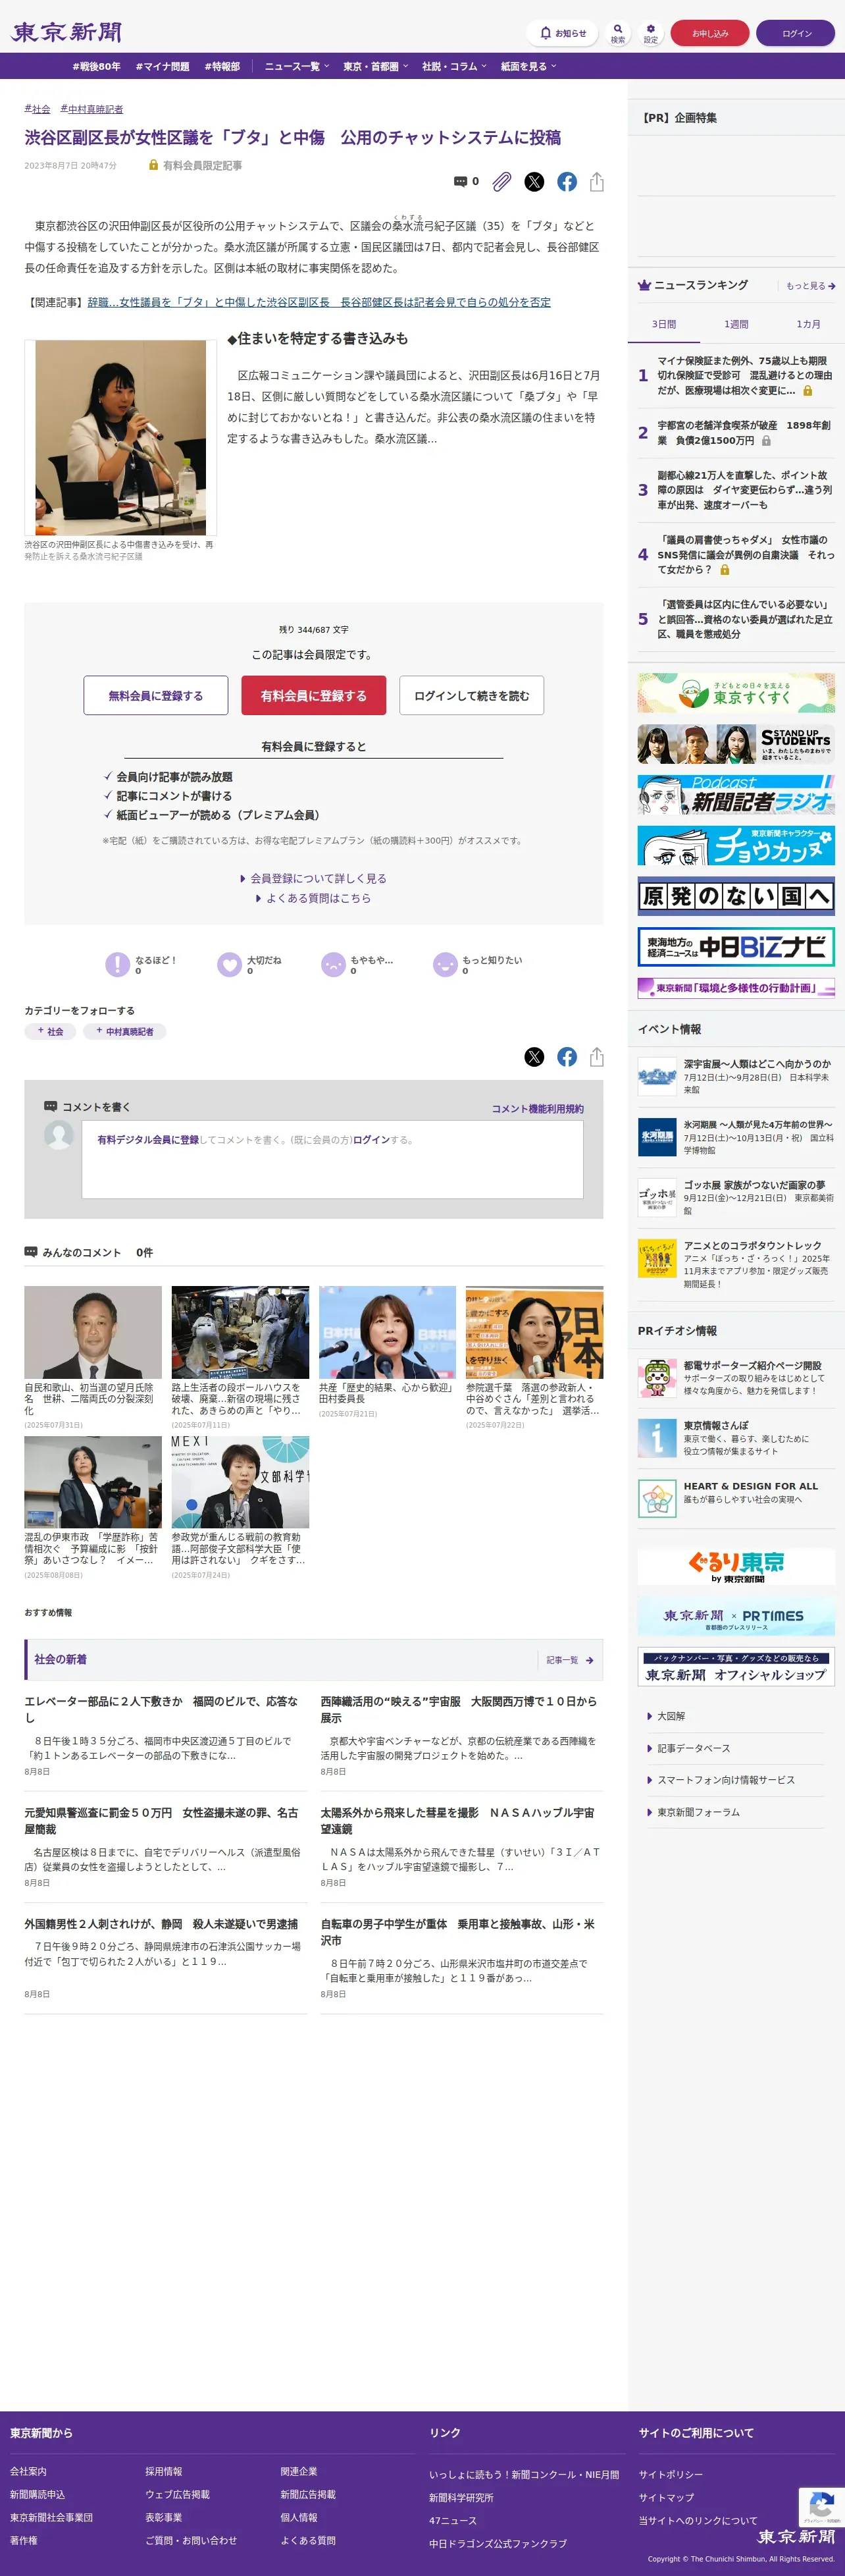Open thumbnail for 自民和歌山 望月氏 article
Viewport: 845px width, 2576px height.
(x=93, y=1332)
